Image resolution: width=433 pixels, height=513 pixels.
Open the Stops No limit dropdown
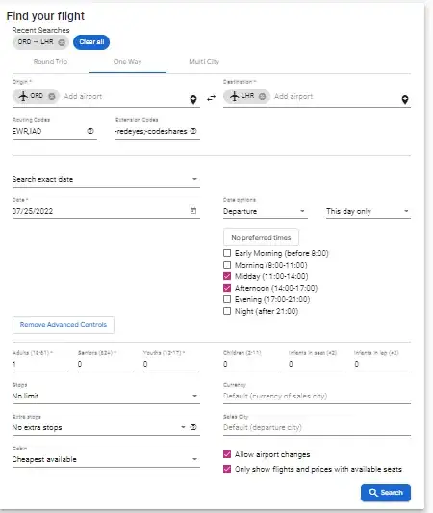point(106,396)
